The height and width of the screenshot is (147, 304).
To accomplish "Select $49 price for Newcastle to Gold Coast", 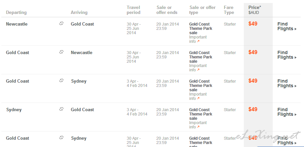I will tap(253, 24).
